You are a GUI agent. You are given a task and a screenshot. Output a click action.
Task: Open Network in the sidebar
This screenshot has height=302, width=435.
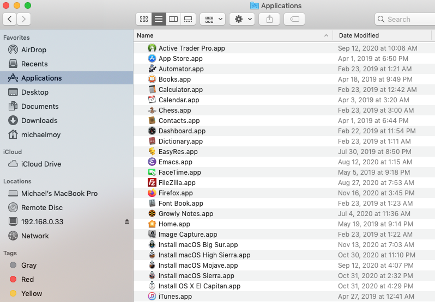(x=67, y=236)
